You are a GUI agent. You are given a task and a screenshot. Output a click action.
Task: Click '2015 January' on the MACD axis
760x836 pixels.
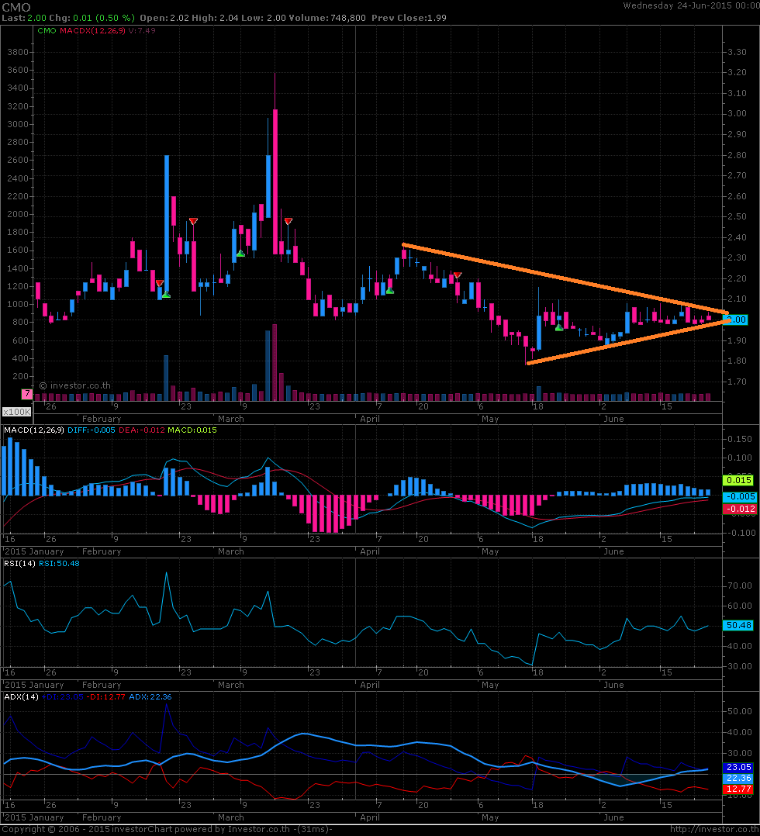pyautogui.click(x=34, y=551)
